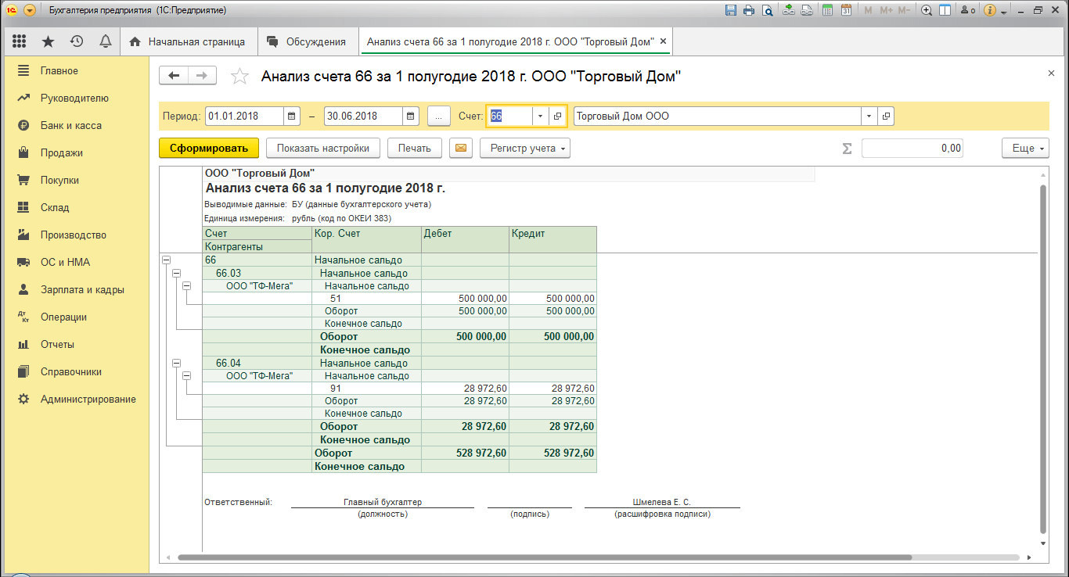Collapse ООО "ТФ-Мега" group under 66.03
Viewport: 1069px width, 577px height.
click(186, 285)
